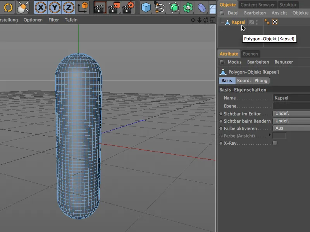Click the empty Ebene field
310x232 pixels.
click(x=291, y=106)
